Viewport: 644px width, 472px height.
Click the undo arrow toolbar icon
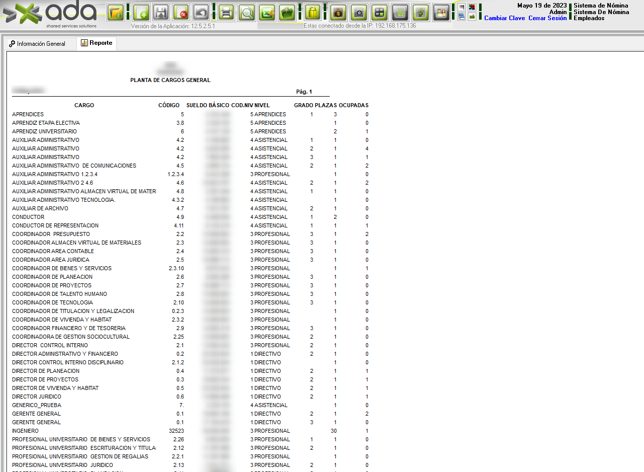(201, 12)
